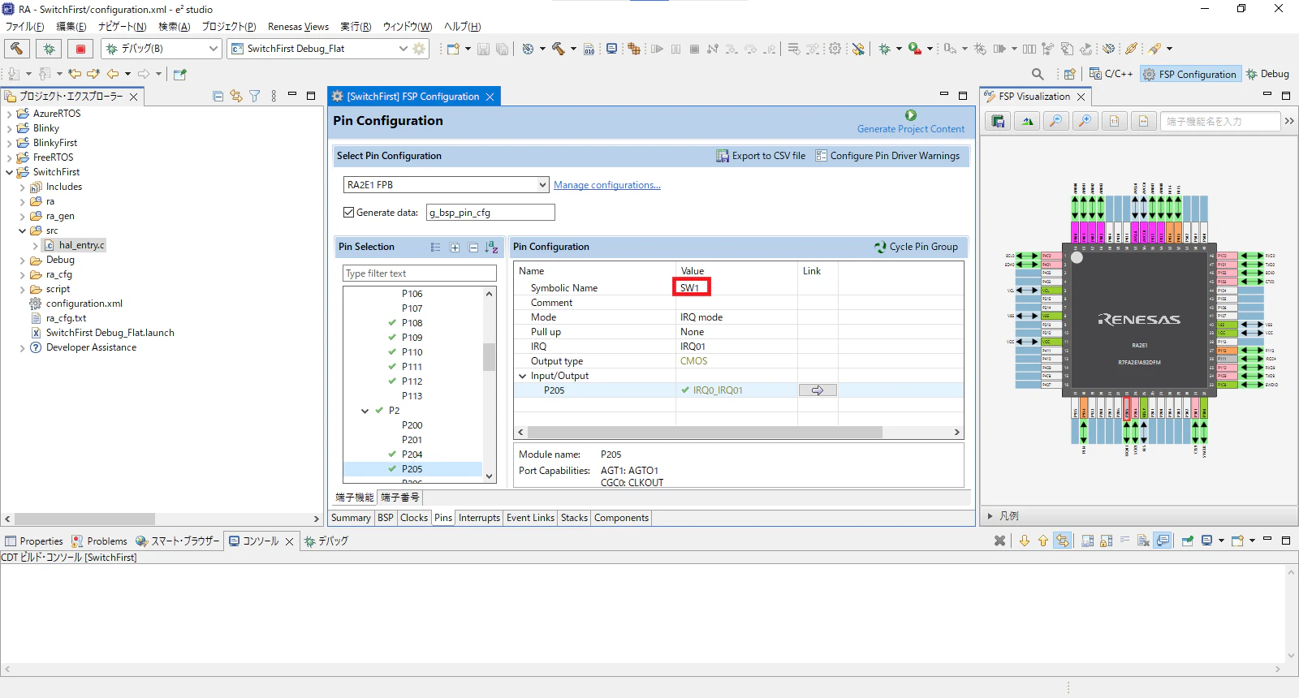The height and width of the screenshot is (698, 1299).
Task: Click the Symbolic Name value SW1
Action: point(690,287)
